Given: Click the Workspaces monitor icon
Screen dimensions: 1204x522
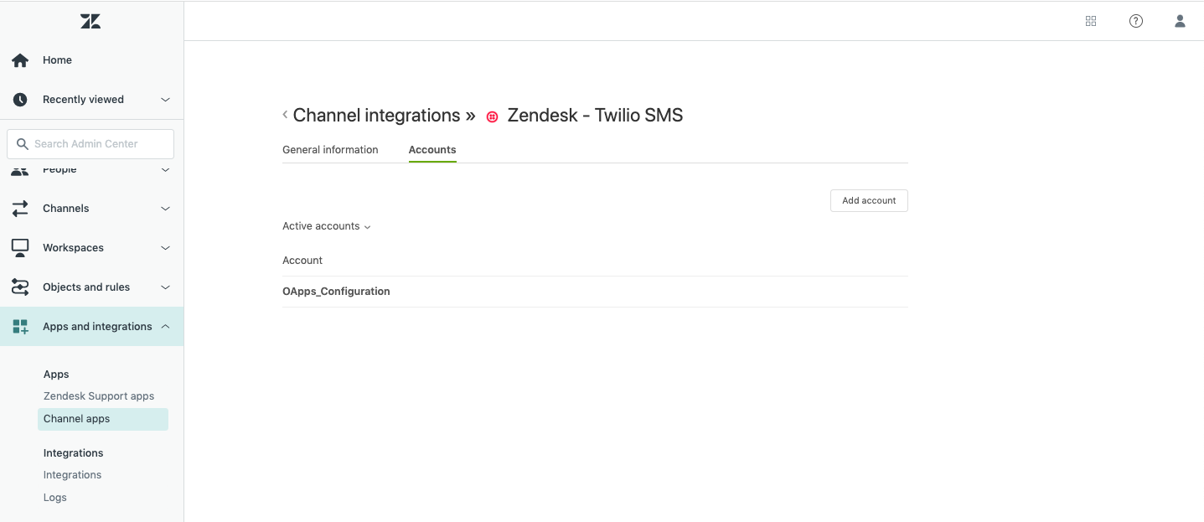Looking at the screenshot, I should pyautogui.click(x=20, y=248).
